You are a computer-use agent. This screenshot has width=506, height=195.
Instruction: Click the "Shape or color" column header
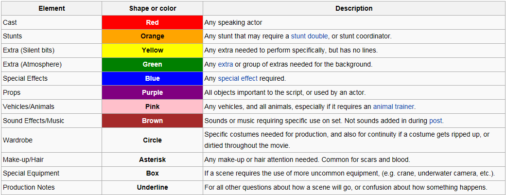pyautogui.click(x=152, y=9)
